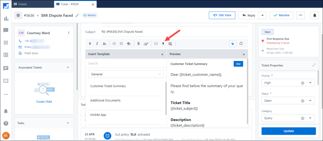
Task: Clear the Category Query value
Action: click(302, 118)
